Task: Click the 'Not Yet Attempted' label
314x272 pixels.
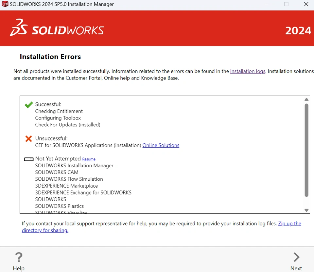Action: coord(58,159)
